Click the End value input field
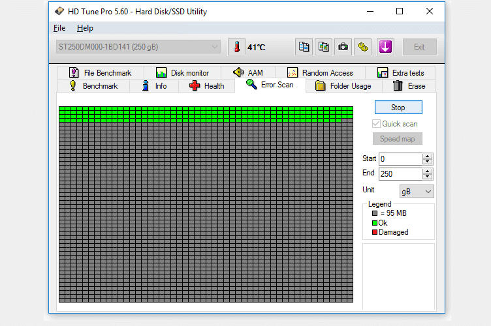The image size is (491, 326). (400, 174)
